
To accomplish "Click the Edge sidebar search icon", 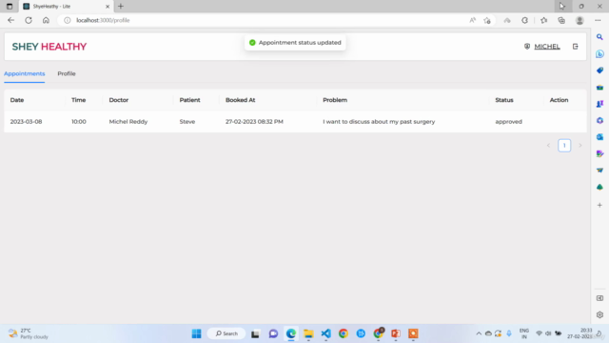I will pyautogui.click(x=599, y=37).
